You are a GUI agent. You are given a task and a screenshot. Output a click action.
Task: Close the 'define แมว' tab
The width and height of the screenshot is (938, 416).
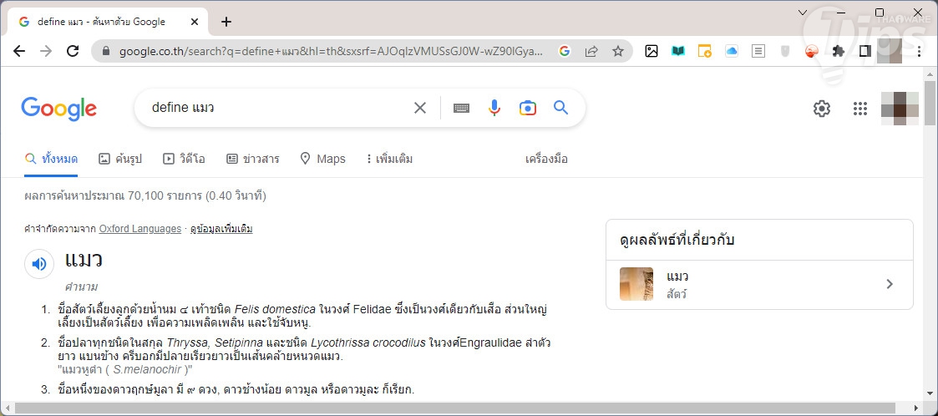[x=195, y=22]
